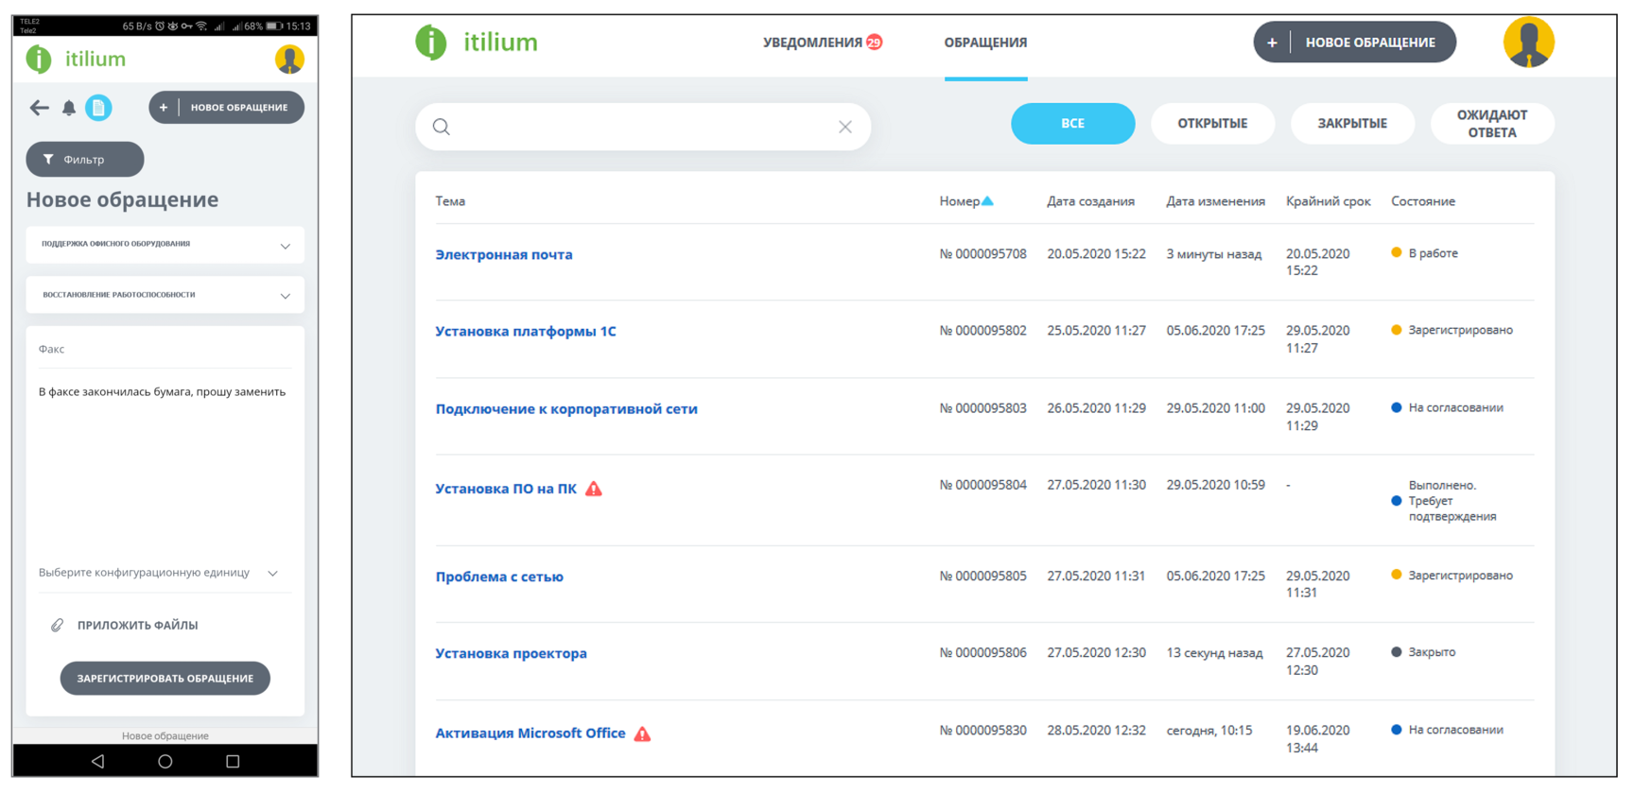Sort by Крайний срок column header

(x=1328, y=201)
